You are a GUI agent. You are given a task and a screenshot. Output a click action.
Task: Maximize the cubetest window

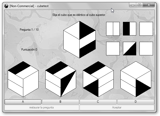[x=139, y=5]
